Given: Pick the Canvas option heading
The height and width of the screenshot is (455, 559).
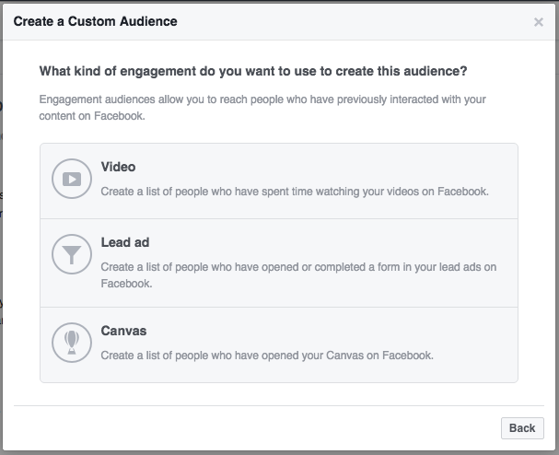Looking at the screenshot, I should [x=123, y=331].
